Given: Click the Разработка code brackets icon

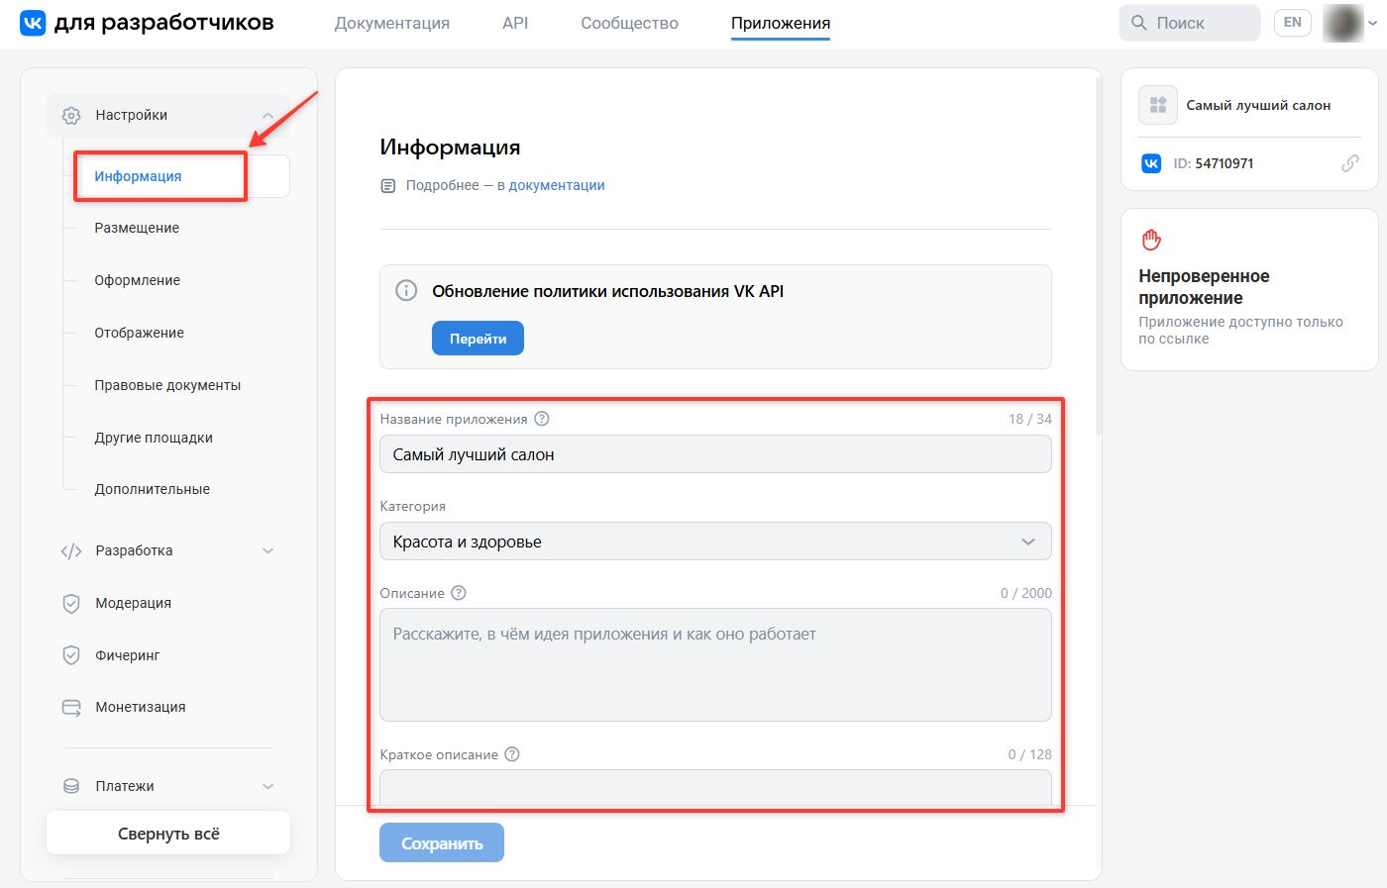Looking at the screenshot, I should point(71,551).
